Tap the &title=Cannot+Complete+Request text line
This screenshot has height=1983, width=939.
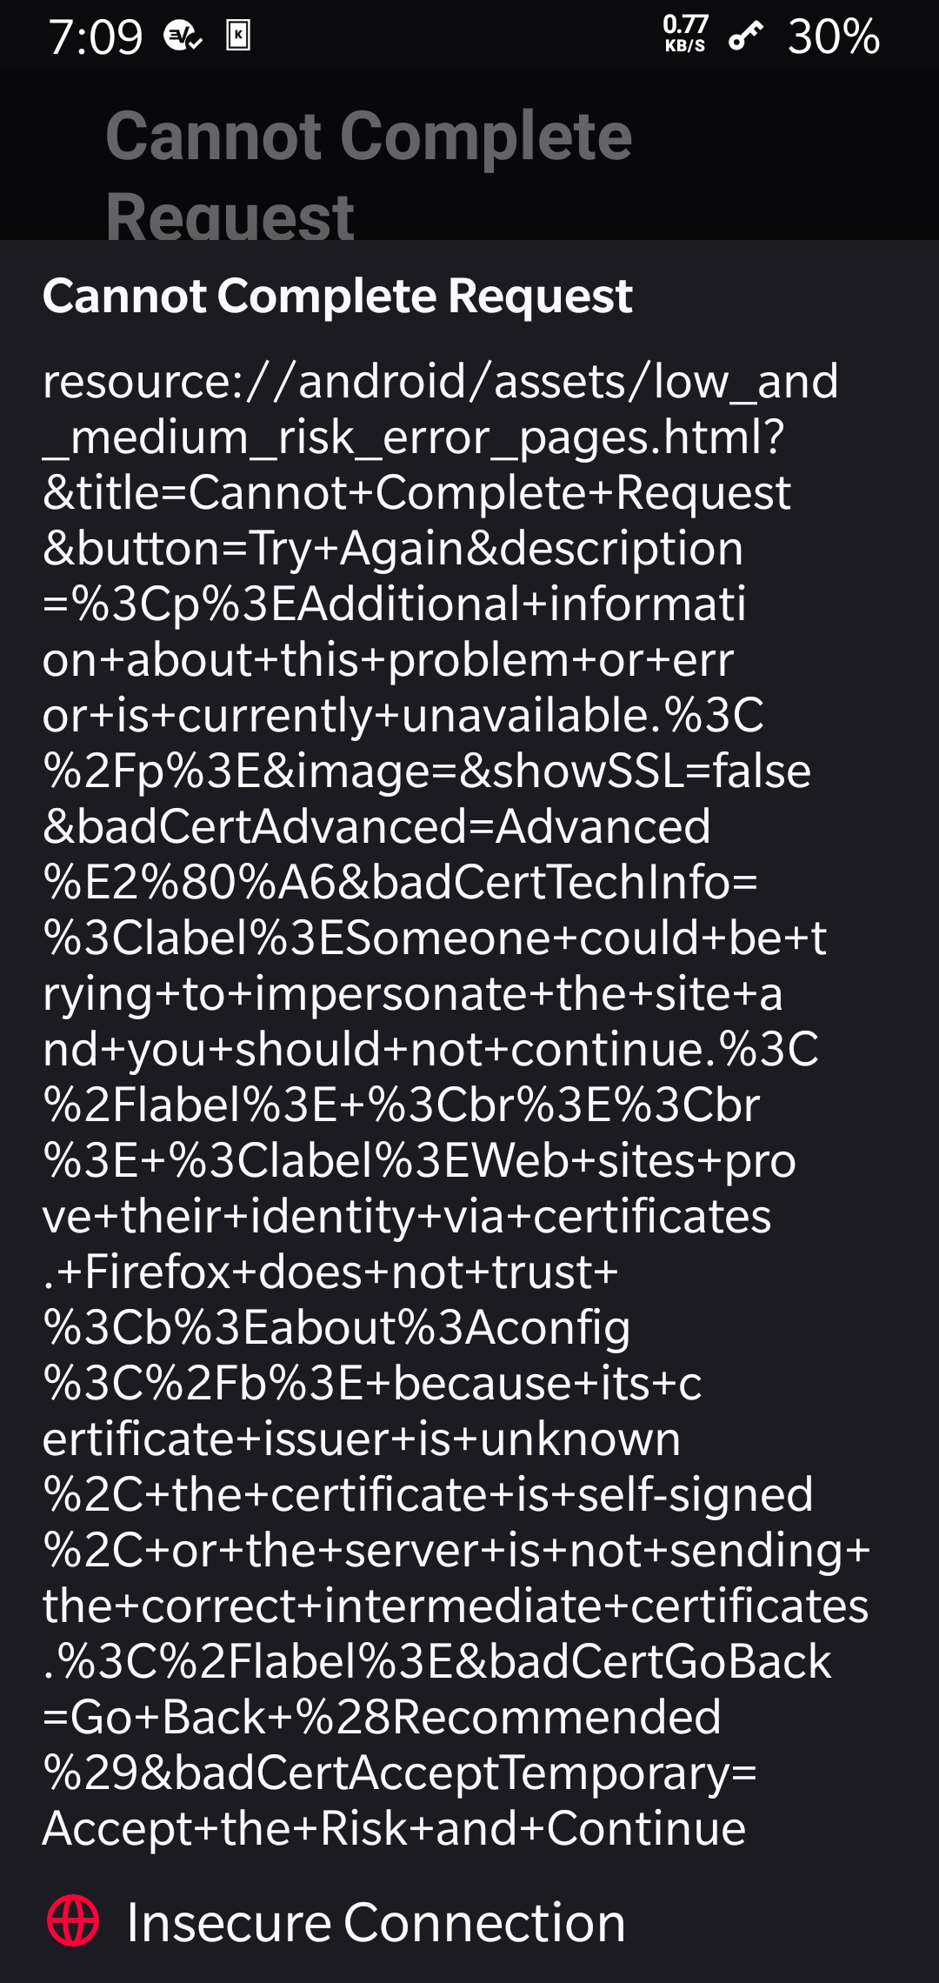tap(417, 492)
